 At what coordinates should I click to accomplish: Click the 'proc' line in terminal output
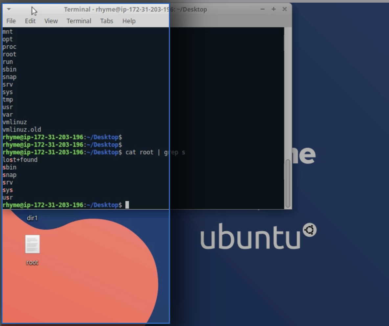(x=10, y=47)
